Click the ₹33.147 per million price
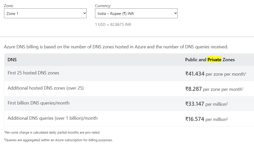This screenshot has width=254, height=145. tap(206, 104)
